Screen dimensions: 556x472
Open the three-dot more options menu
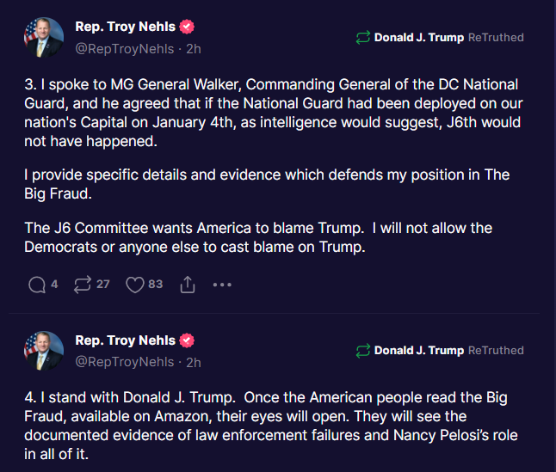point(222,285)
